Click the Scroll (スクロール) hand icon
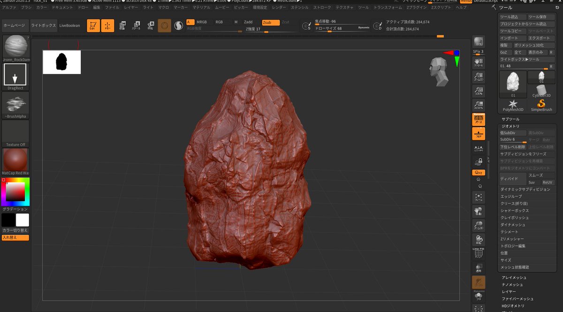The image size is (563, 312). coord(479,62)
